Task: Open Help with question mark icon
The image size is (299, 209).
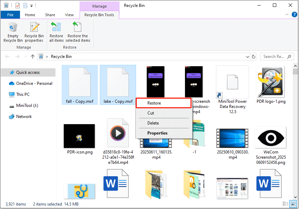Action: tap(295, 14)
